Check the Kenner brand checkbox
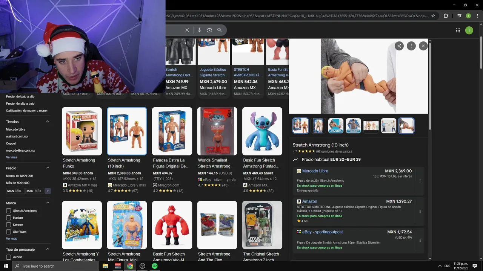This screenshot has height=271, width=483. tap(8, 225)
